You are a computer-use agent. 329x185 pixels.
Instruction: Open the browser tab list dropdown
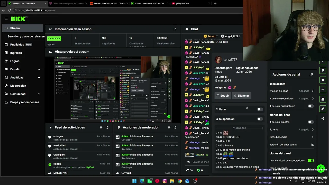(x=3, y=4)
